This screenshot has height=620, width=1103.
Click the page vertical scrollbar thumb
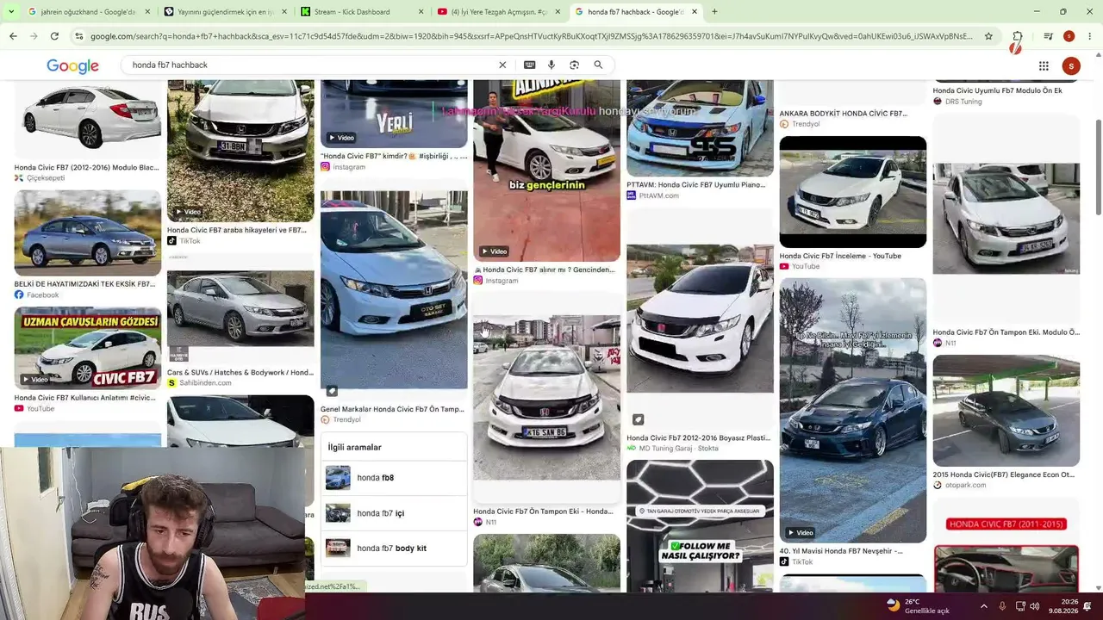pyautogui.click(x=1098, y=167)
